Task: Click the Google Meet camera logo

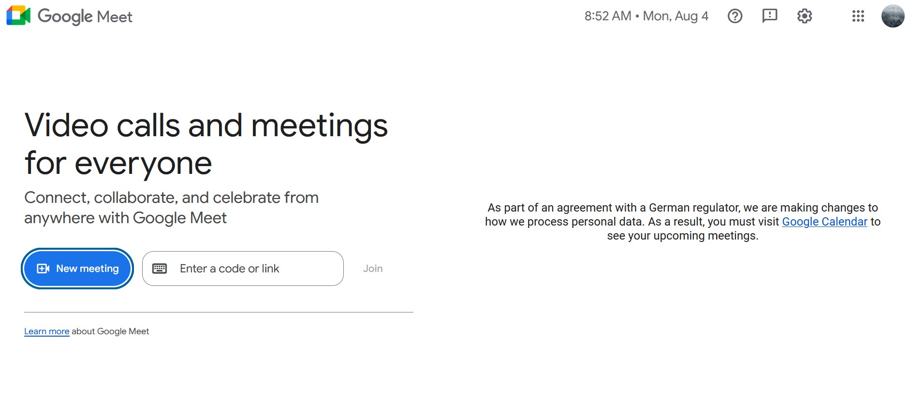Action: pos(18,16)
